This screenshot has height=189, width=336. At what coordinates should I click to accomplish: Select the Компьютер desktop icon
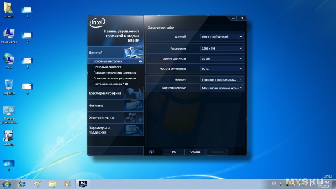(9, 36)
